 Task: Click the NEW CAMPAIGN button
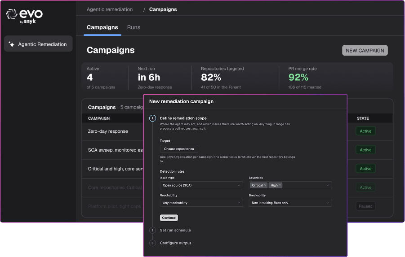pos(365,51)
